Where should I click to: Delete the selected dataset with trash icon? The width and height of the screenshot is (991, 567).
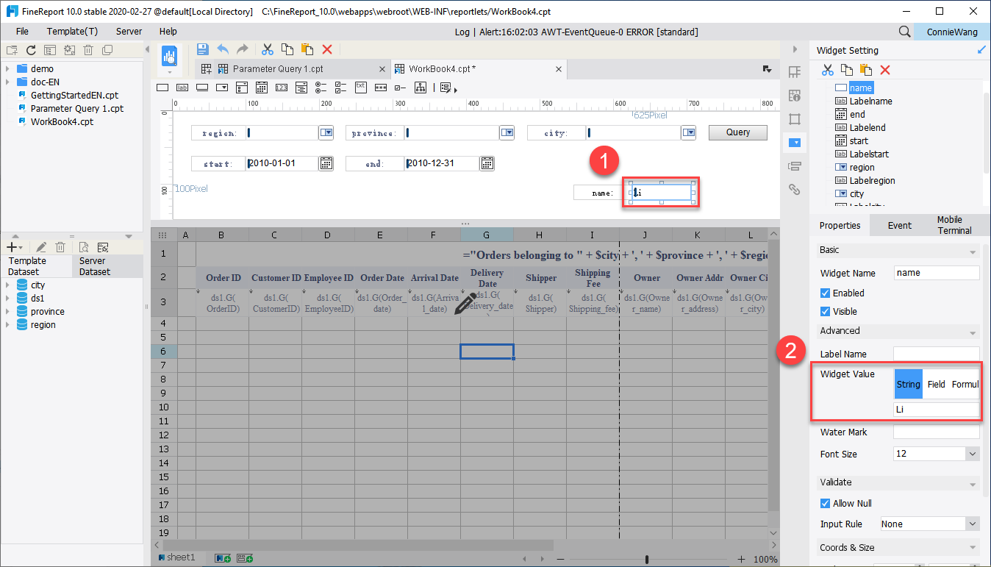click(60, 246)
